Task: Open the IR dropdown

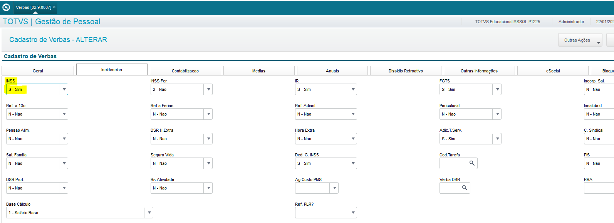Action: point(353,89)
